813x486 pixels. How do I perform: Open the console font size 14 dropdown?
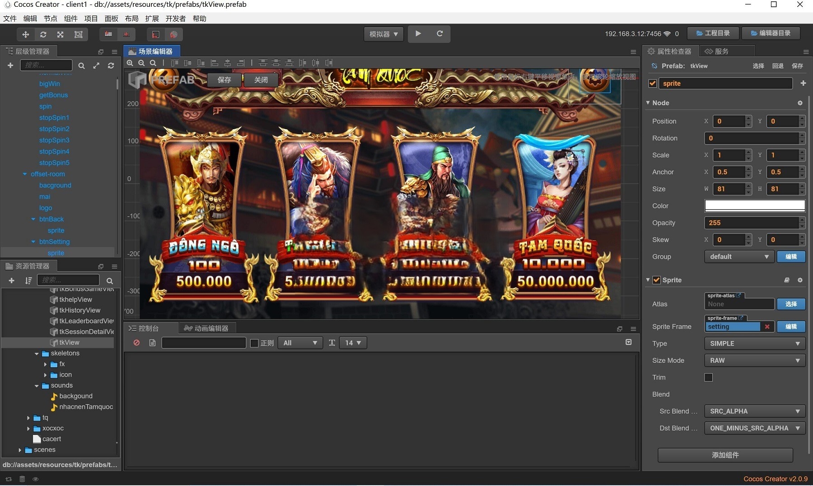[353, 343]
